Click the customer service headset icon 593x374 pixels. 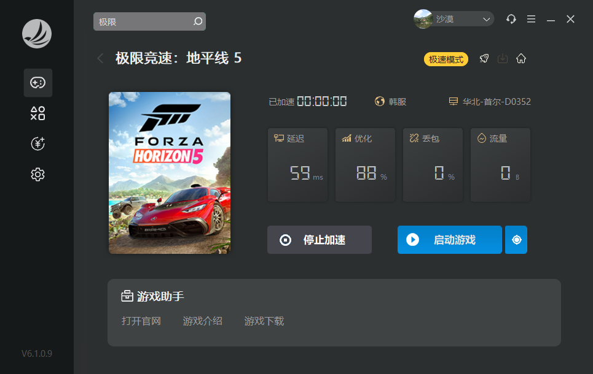click(x=511, y=20)
